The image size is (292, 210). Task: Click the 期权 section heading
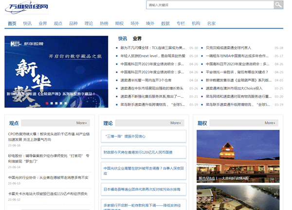[x=202, y=123]
